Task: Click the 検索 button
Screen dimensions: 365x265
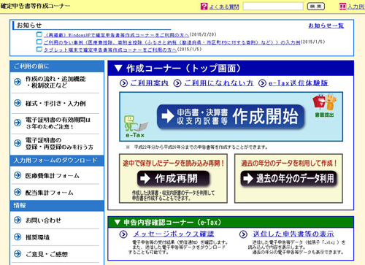Action: [x=316, y=7]
